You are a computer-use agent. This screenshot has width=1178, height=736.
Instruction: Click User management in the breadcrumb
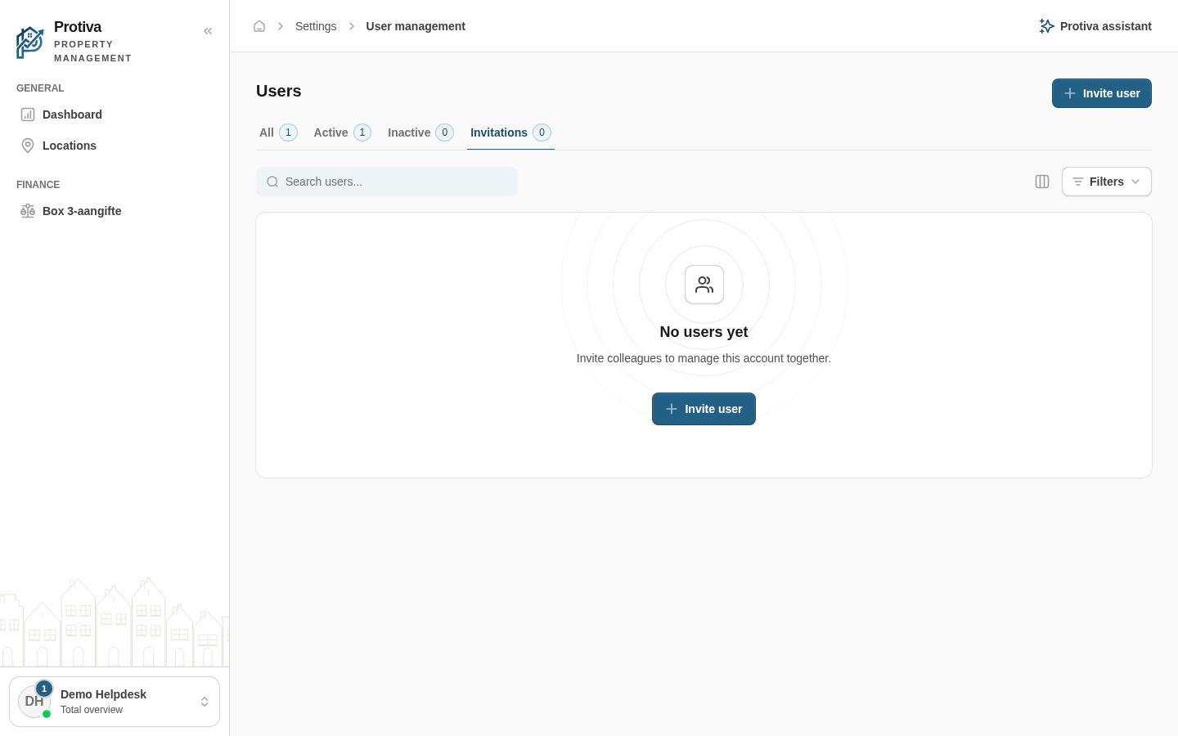pyautogui.click(x=416, y=26)
